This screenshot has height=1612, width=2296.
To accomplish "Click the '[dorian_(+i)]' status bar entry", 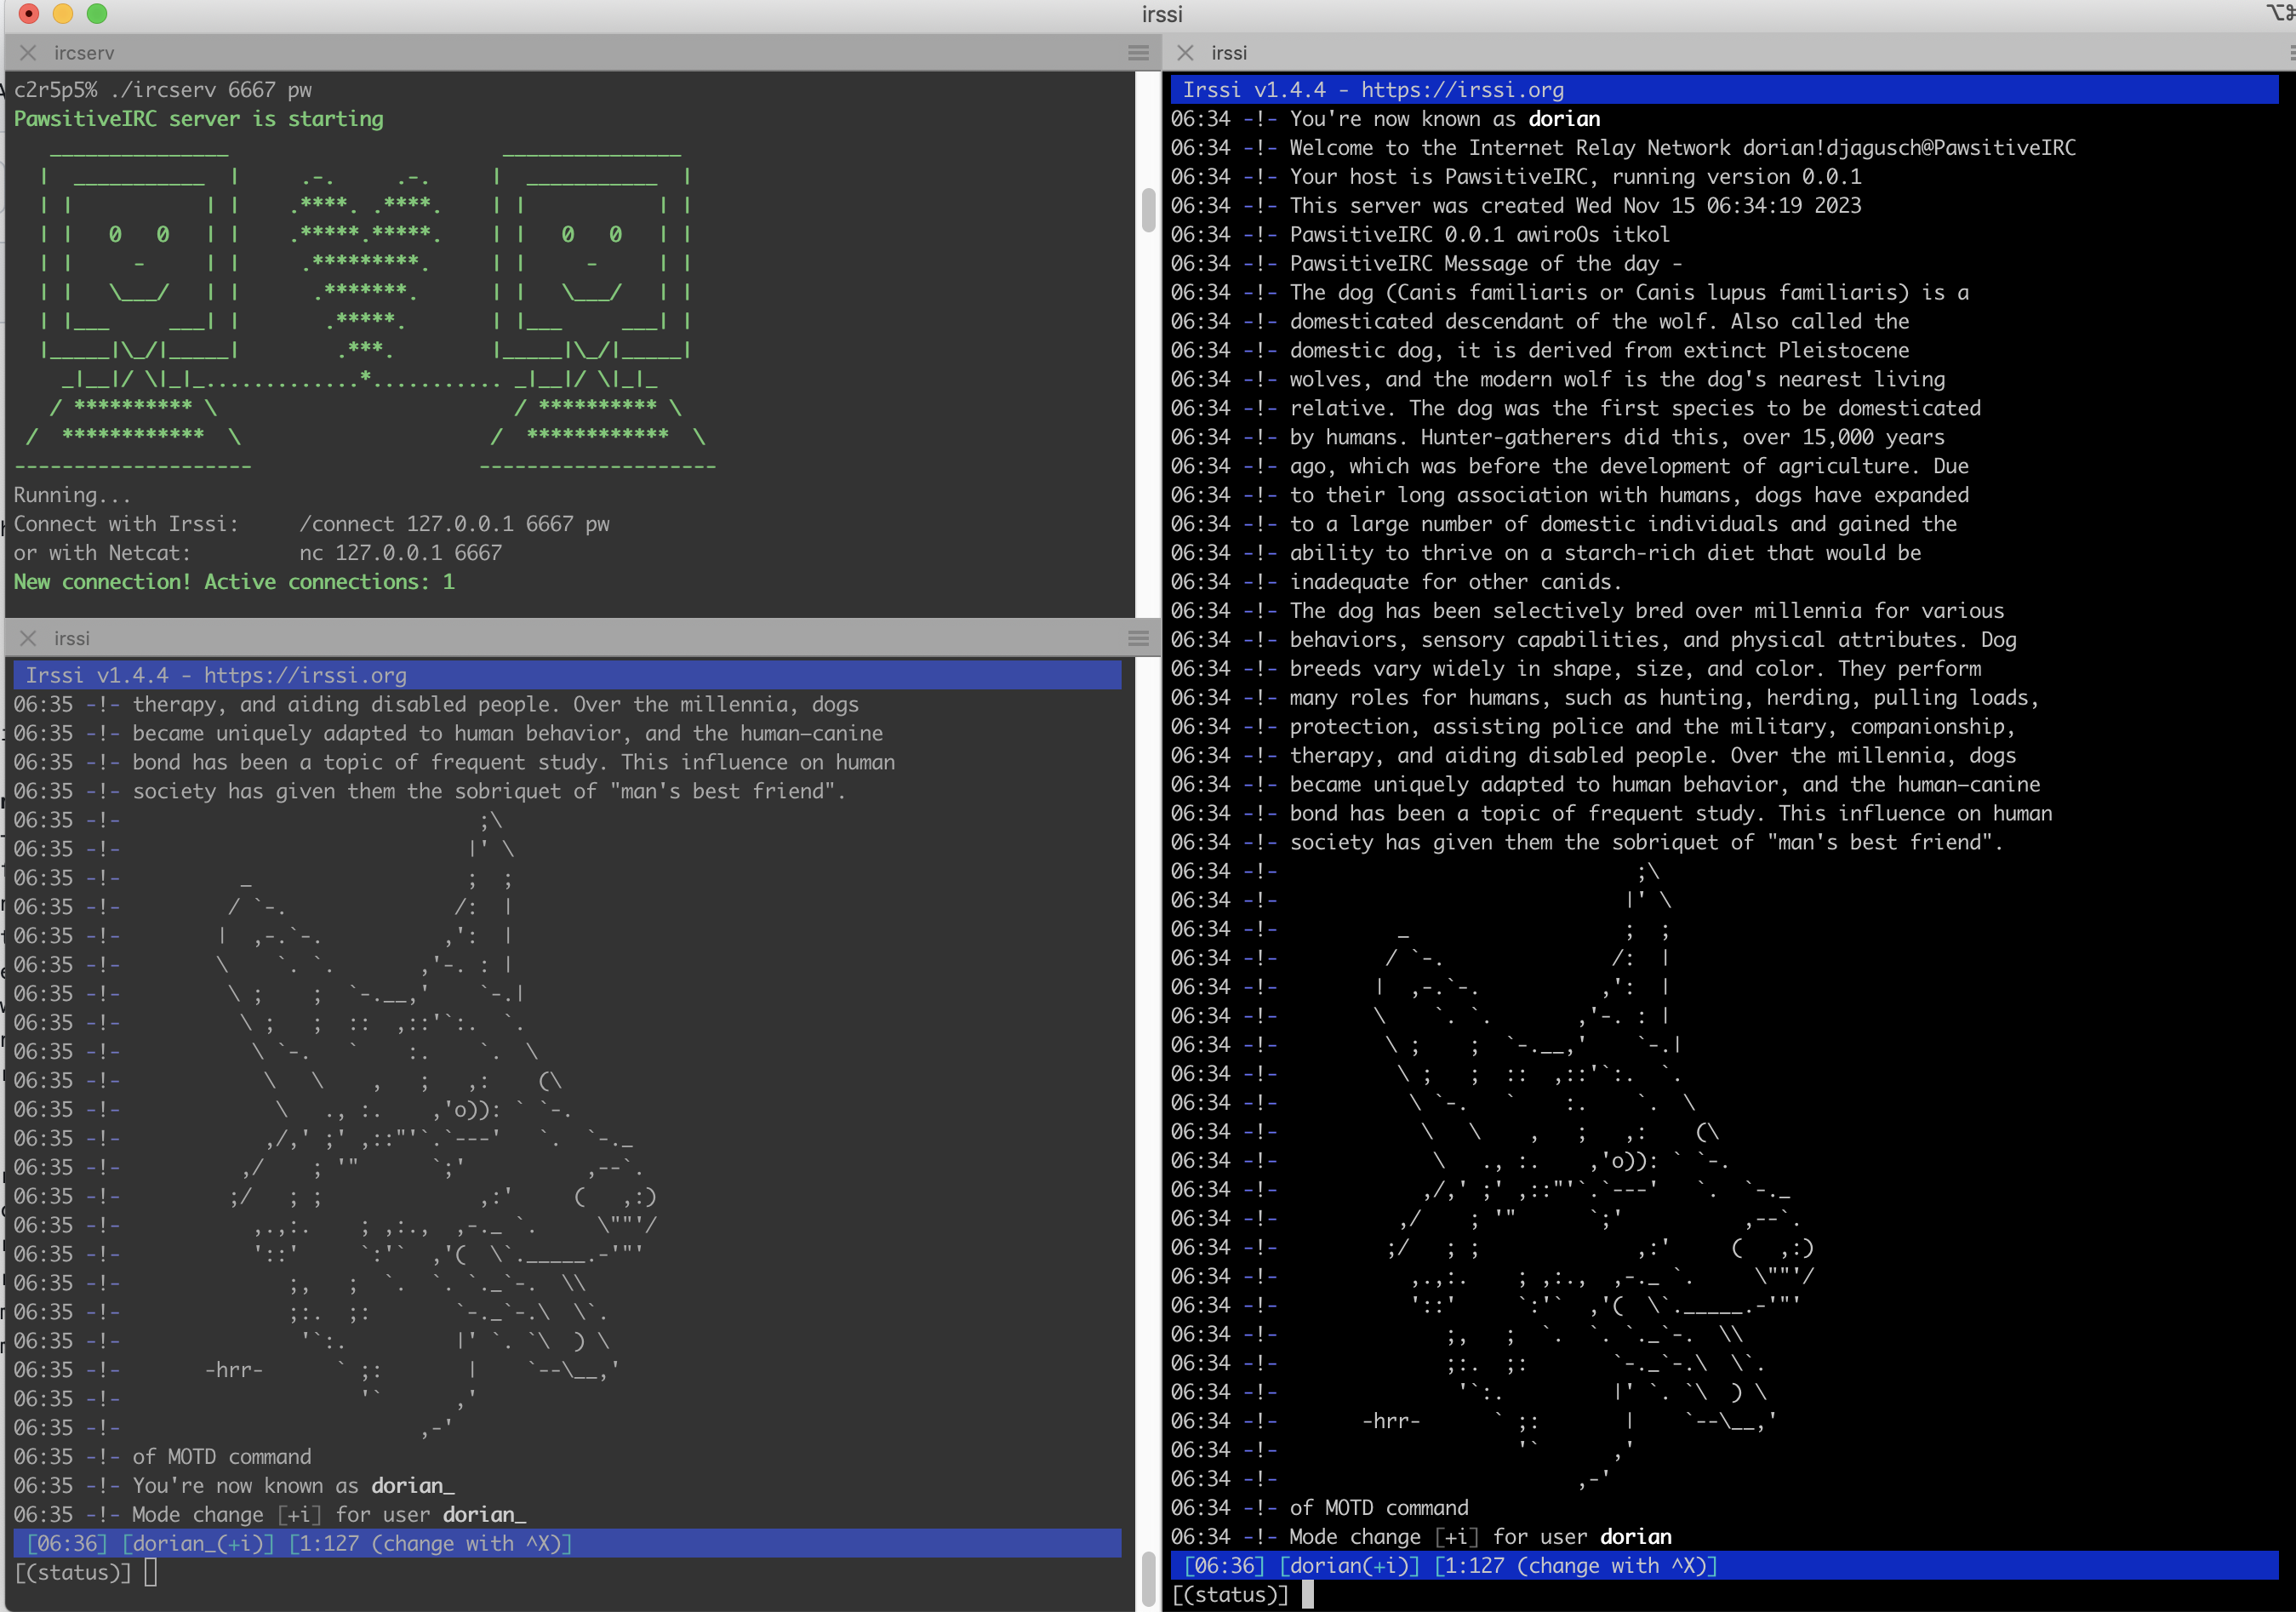I will coord(198,1543).
